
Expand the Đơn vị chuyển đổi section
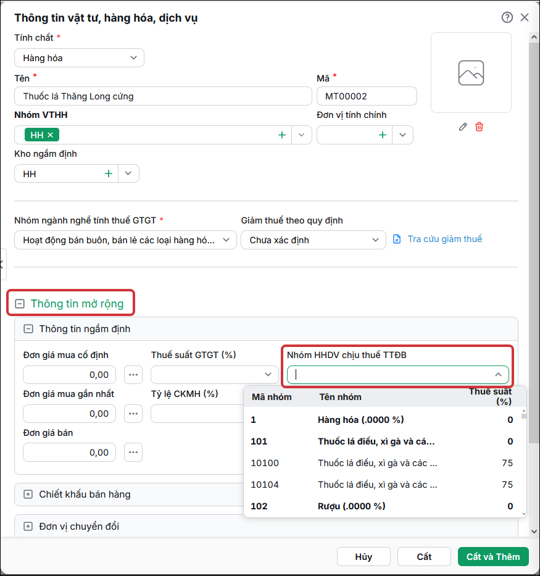[x=28, y=527]
